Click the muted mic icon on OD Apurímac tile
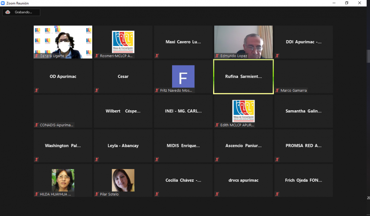 point(37,90)
